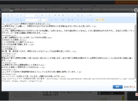The height and width of the screenshot is (101, 138).
Task: Maximize the テキストと画像 dialog
Action: click(132, 11)
